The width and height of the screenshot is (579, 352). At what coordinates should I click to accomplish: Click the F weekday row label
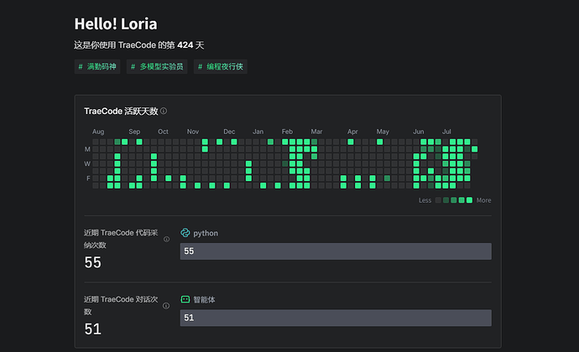coord(88,179)
